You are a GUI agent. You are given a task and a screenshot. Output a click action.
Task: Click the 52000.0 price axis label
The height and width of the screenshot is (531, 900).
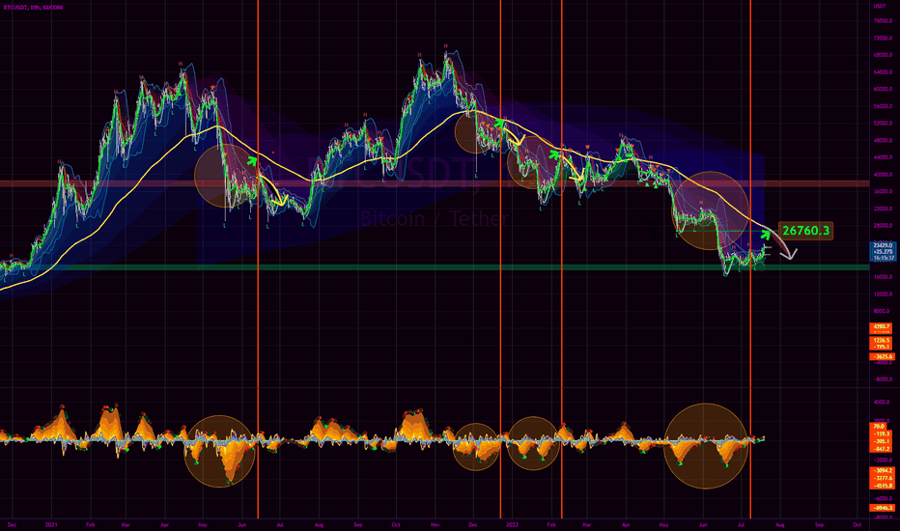(x=883, y=124)
